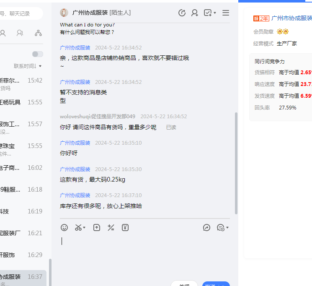Image resolution: width=312 pixels, height=286 pixels.
Task: Switch to the group contacts tab icon
Action: pyautogui.click(x=20, y=33)
